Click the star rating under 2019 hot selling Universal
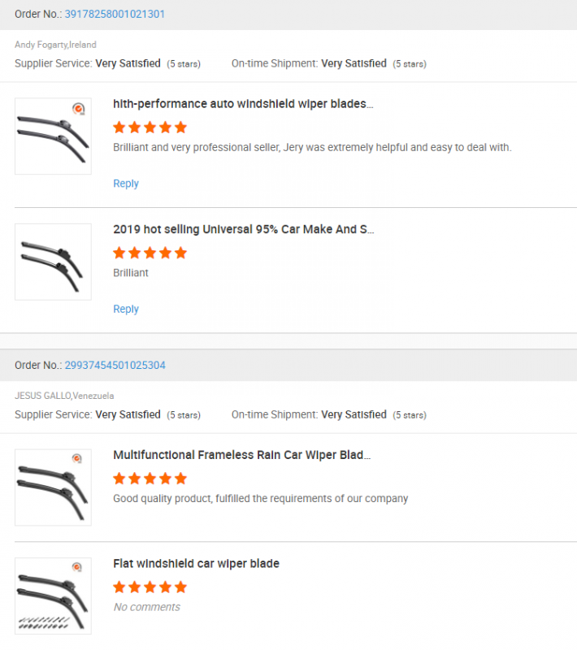The image size is (577, 650). (150, 253)
